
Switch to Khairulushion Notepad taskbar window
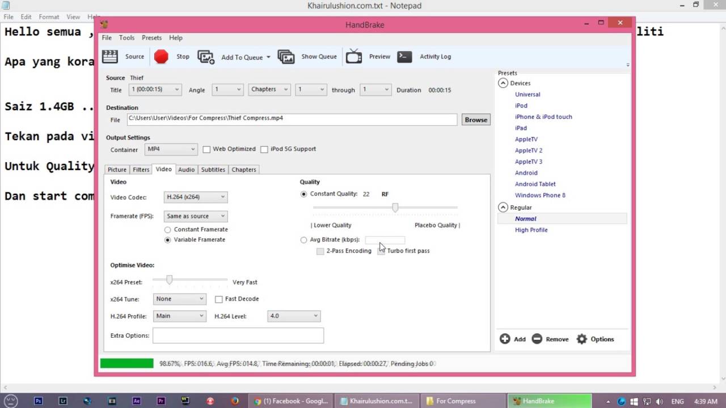coord(377,401)
